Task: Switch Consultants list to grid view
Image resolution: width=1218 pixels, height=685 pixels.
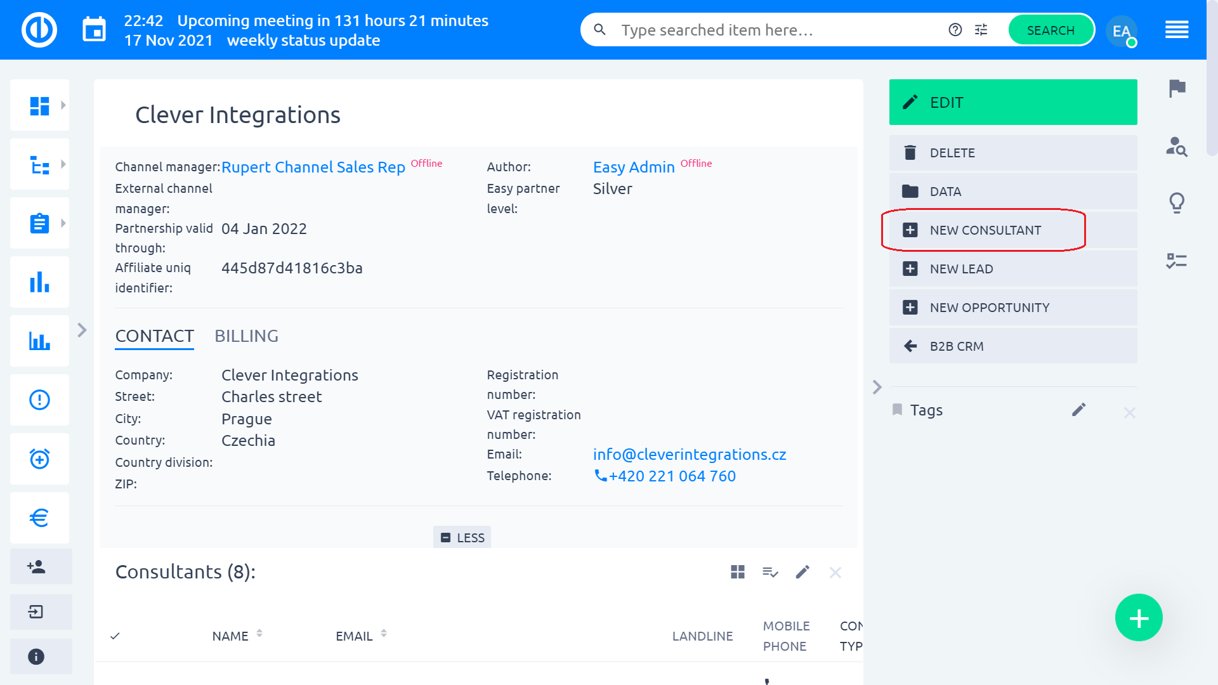Action: [737, 572]
